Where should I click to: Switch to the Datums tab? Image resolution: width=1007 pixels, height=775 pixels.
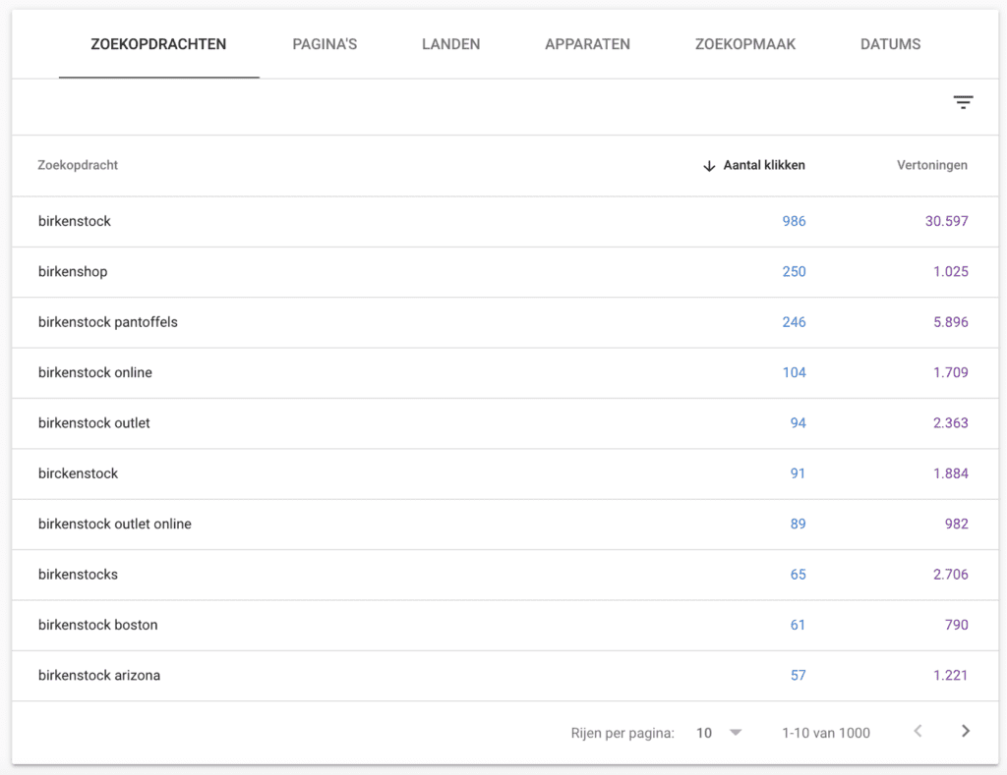click(x=890, y=44)
